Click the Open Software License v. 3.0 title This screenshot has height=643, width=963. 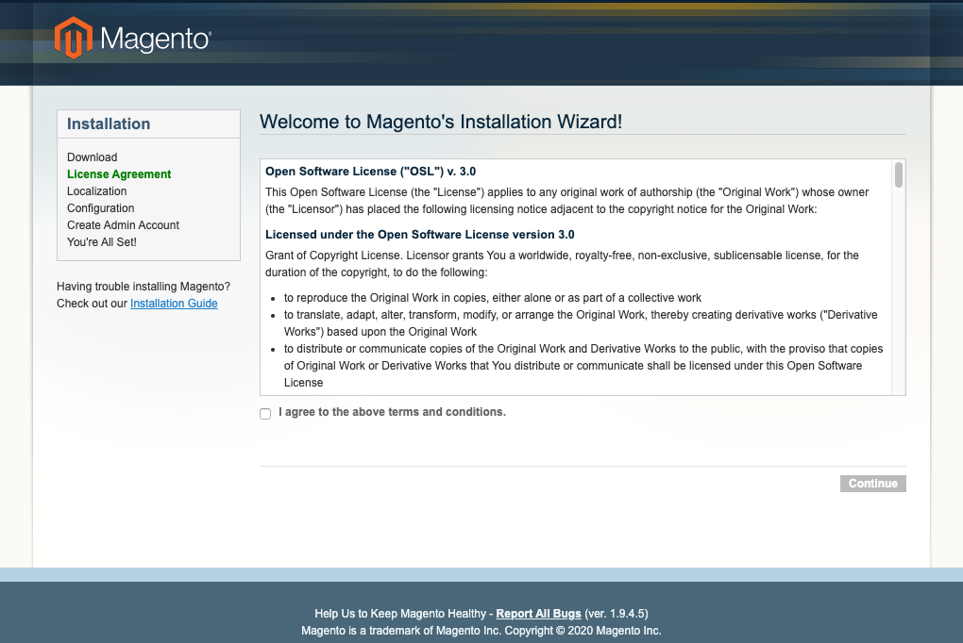(x=370, y=172)
